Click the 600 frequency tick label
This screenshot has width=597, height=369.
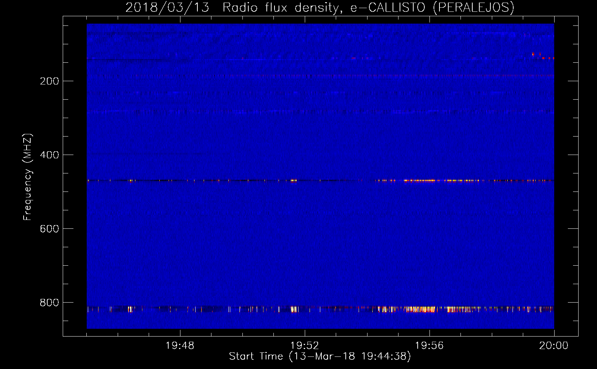(49, 229)
